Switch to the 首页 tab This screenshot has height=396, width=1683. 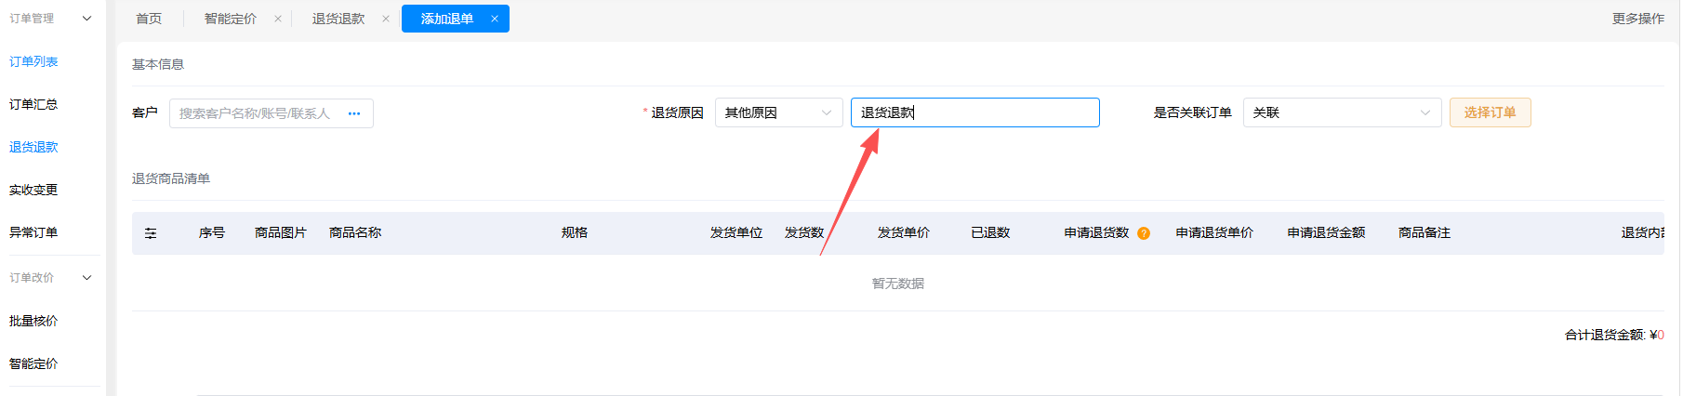pyautogui.click(x=149, y=19)
